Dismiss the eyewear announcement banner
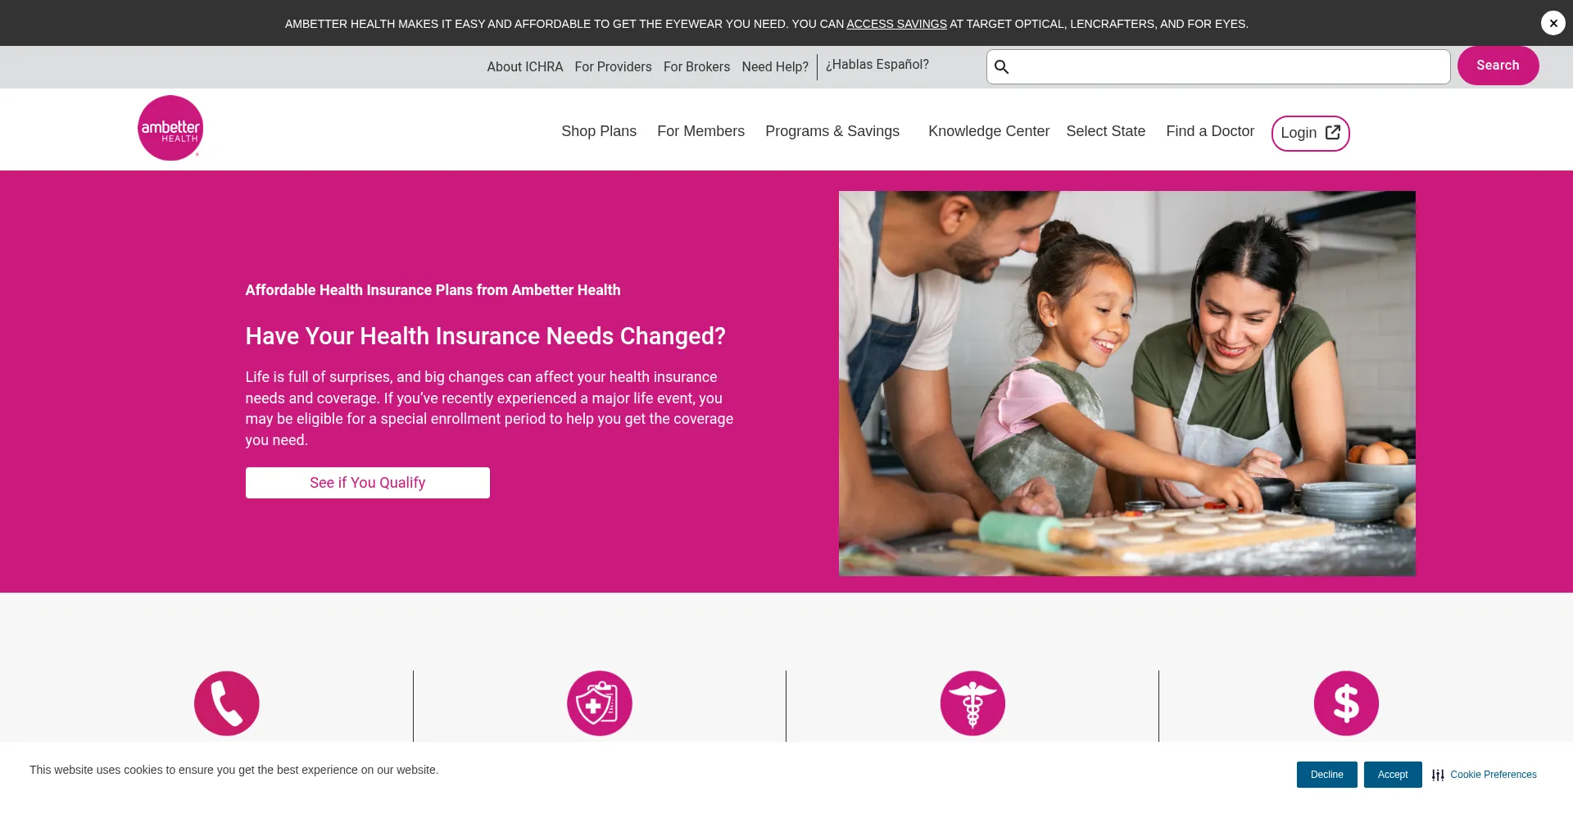Viewport: 1573px width, 814px height. (1553, 23)
